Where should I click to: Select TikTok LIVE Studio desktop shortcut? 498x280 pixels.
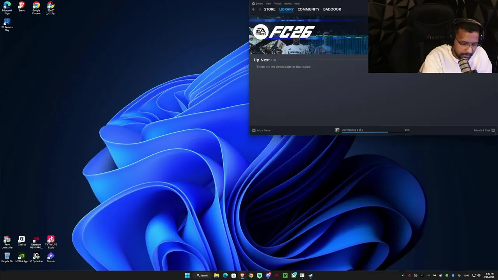(x=51, y=242)
